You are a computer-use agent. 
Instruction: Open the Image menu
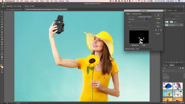26,1
